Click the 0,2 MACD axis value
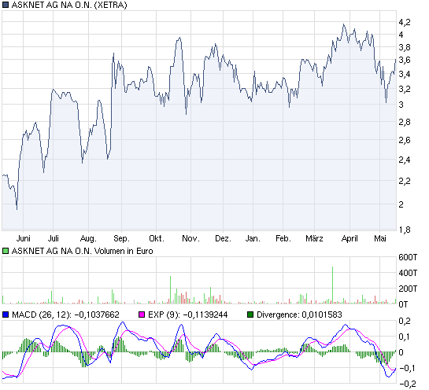429x390 pixels. coord(405,321)
